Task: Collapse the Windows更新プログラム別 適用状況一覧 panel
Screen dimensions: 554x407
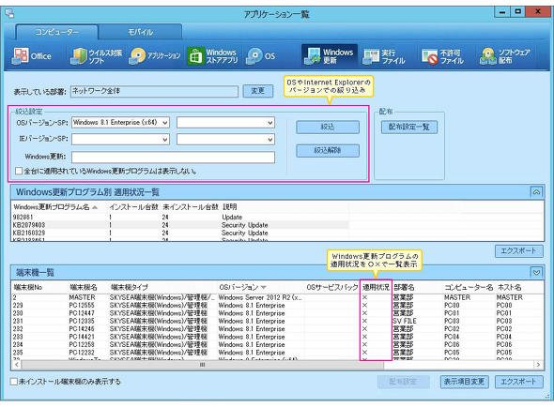Action: point(536,192)
